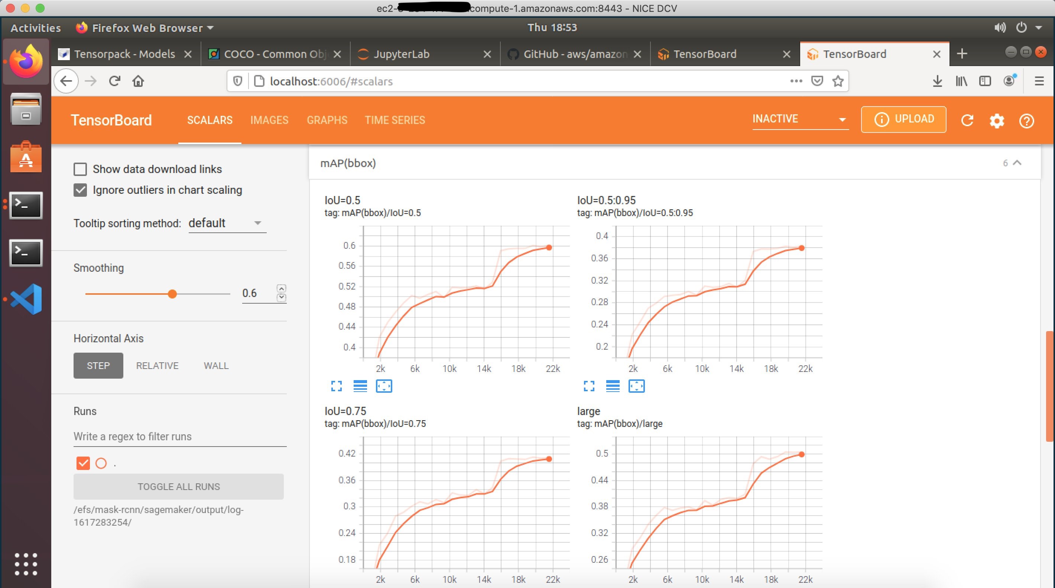Open page actions three-dot menu in address bar
The height and width of the screenshot is (588, 1055).
pyautogui.click(x=796, y=81)
